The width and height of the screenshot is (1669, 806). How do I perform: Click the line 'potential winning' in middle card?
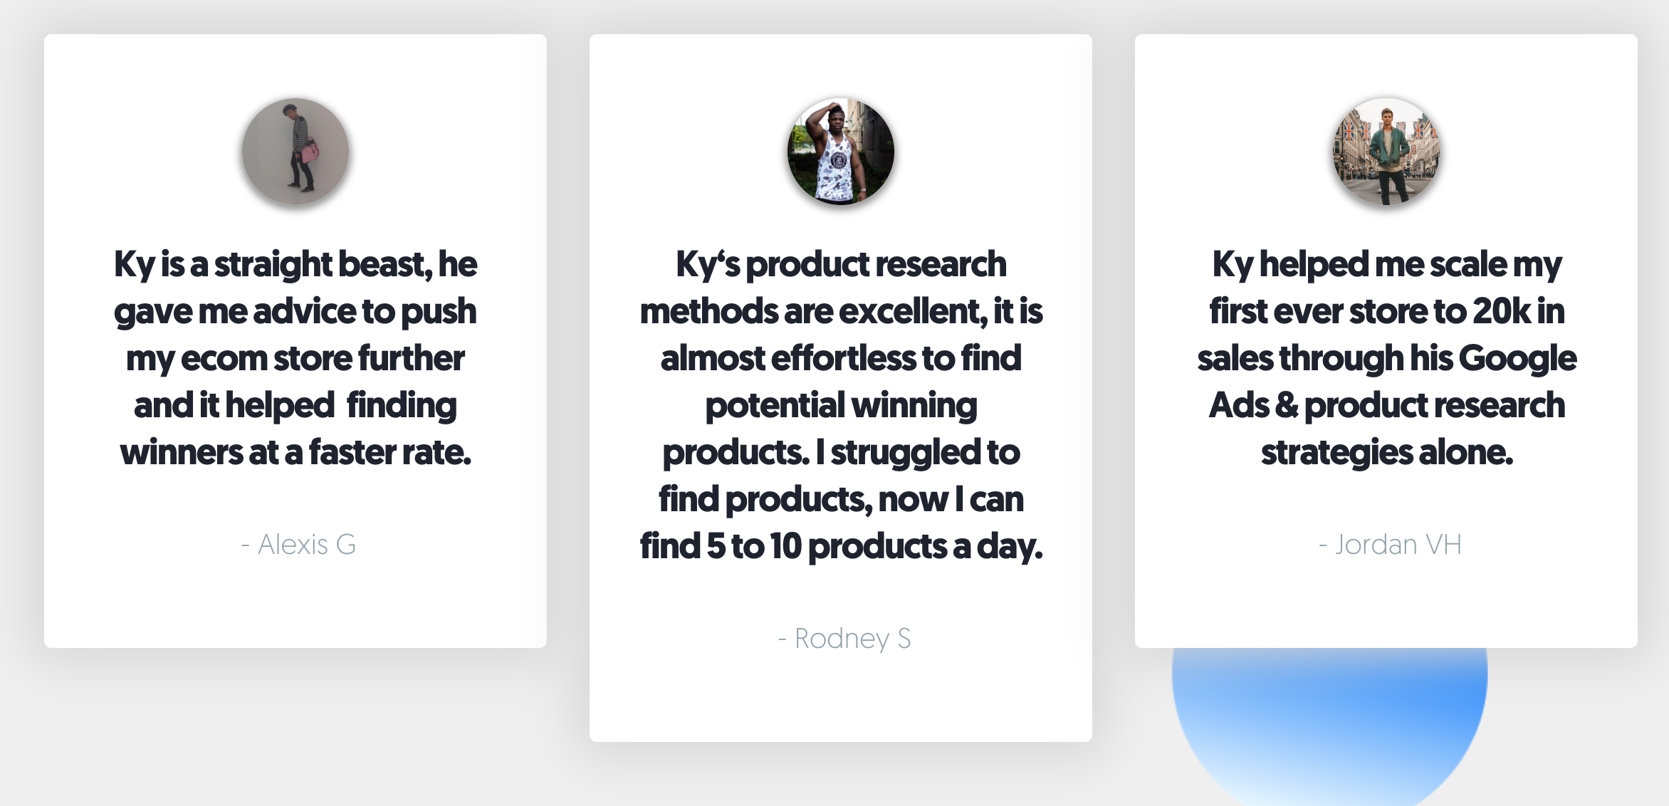point(841,406)
